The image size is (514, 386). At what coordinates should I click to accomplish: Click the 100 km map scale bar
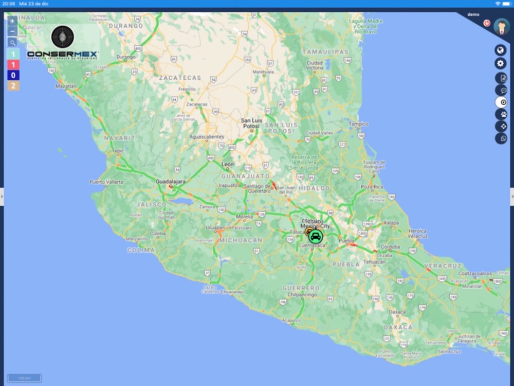24,378
